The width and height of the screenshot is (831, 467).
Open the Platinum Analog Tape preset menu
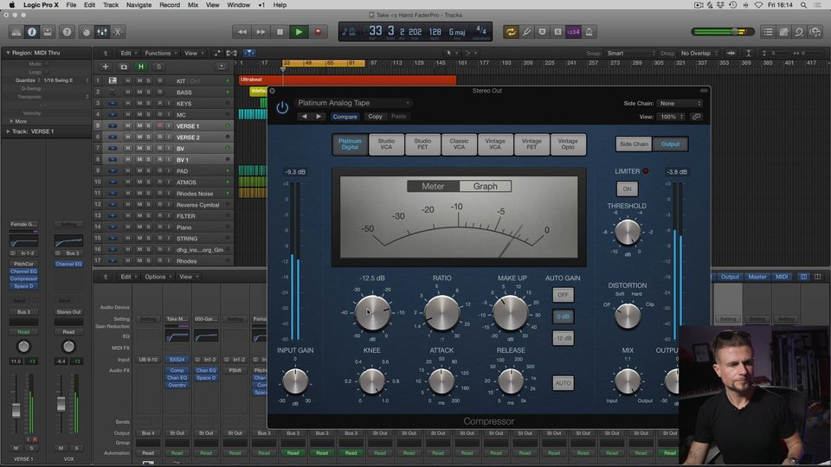point(353,103)
